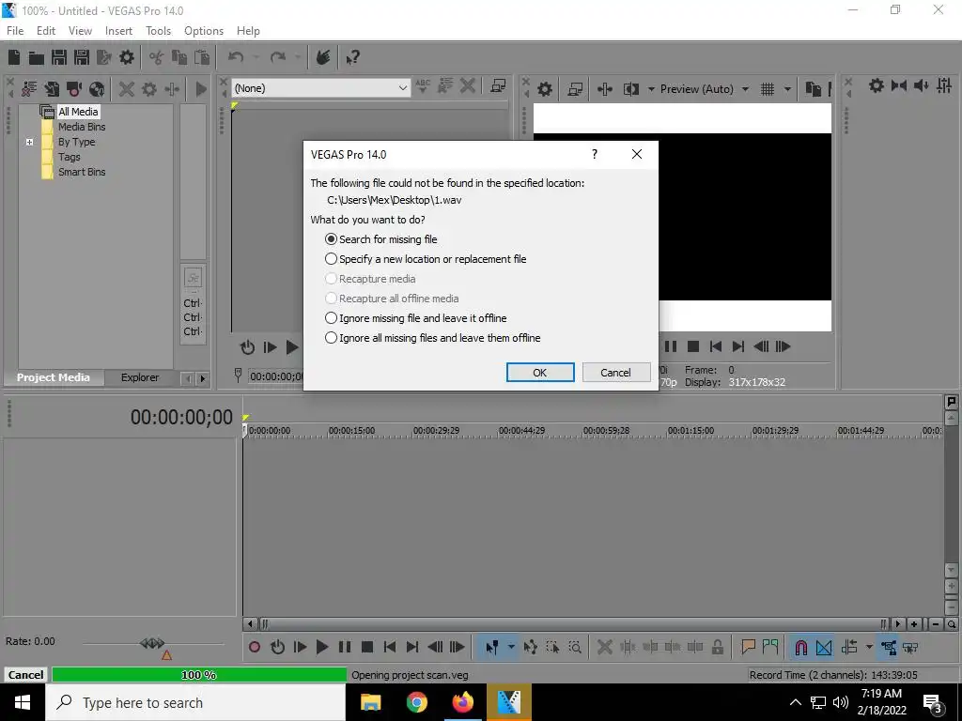Click the dialog help question mark button
The width and height of the screenshot is (962, 721).
coord(594,154)
